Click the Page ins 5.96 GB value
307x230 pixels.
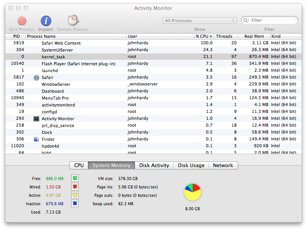pos(138,187)
